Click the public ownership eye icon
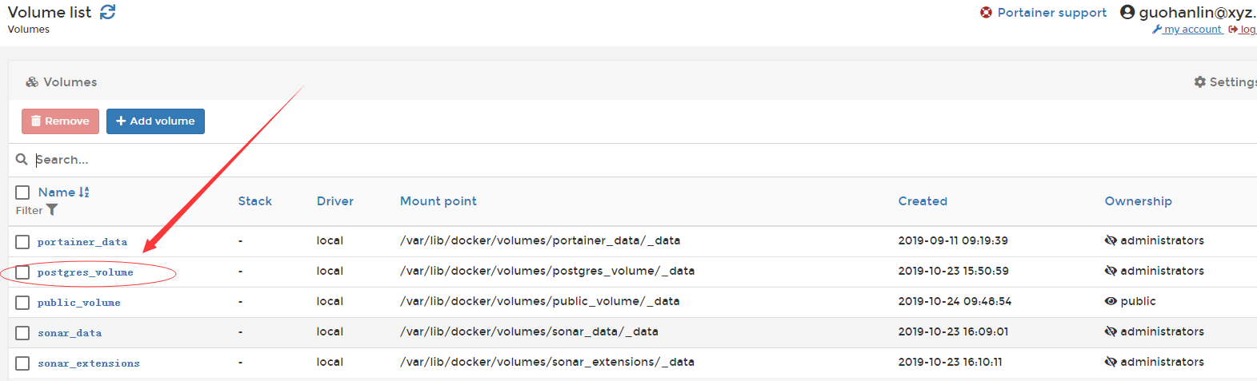Viewport: 1257px width, 381px height. (1111, 301)
